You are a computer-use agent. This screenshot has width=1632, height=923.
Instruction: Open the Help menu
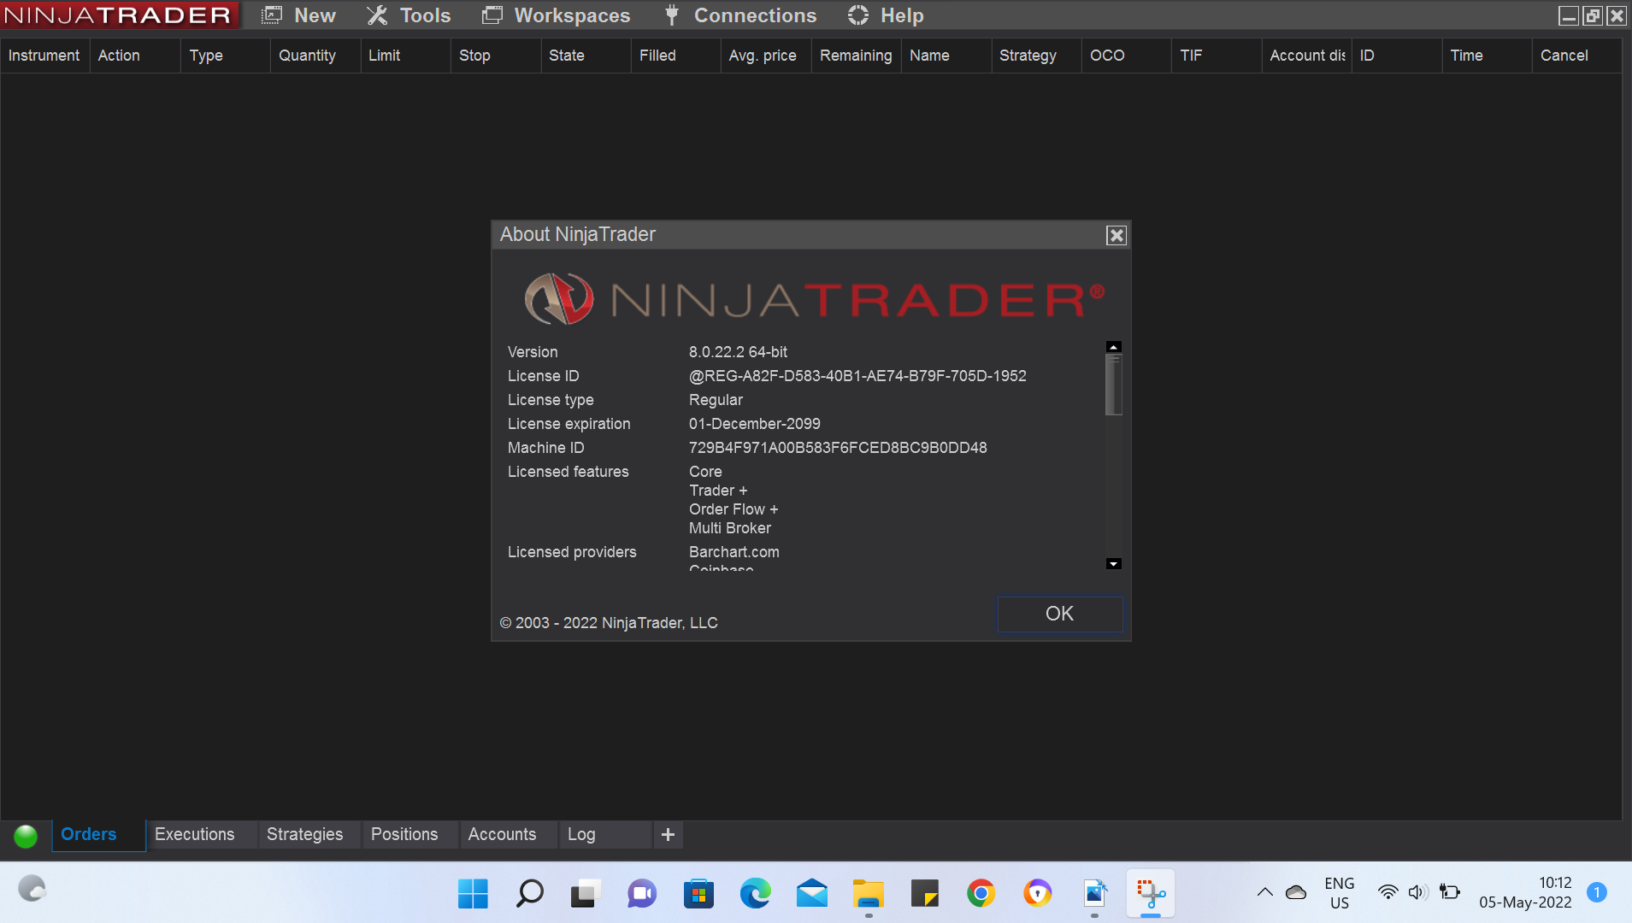(886, 15)
